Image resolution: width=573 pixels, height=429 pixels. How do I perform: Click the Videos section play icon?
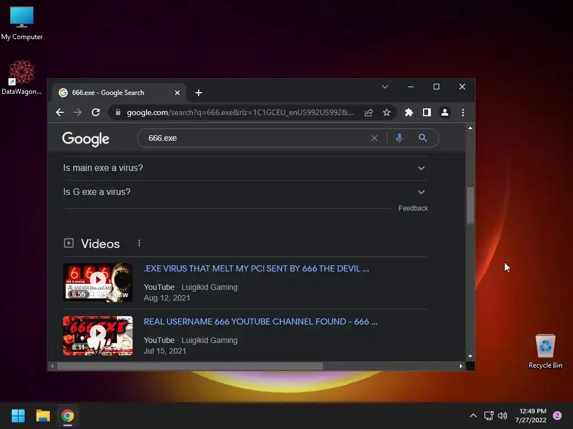click(x=69, y=244)
